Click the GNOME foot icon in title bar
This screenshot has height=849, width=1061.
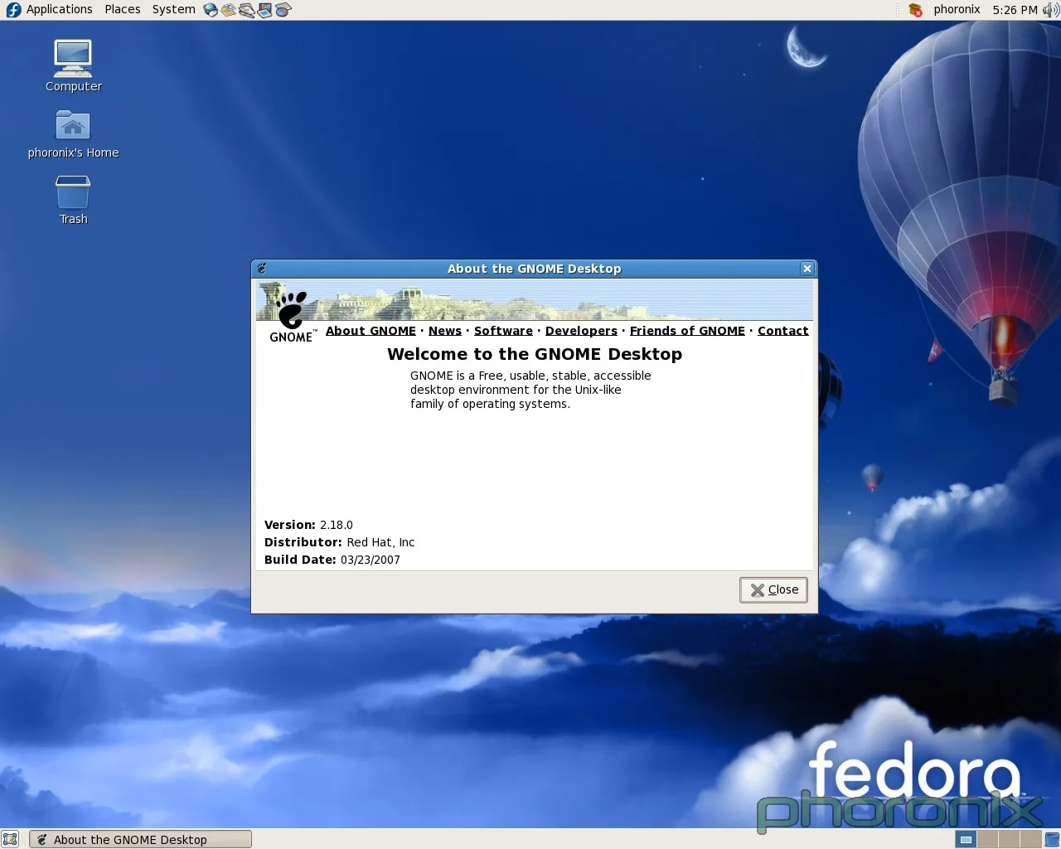click(262, 269)
